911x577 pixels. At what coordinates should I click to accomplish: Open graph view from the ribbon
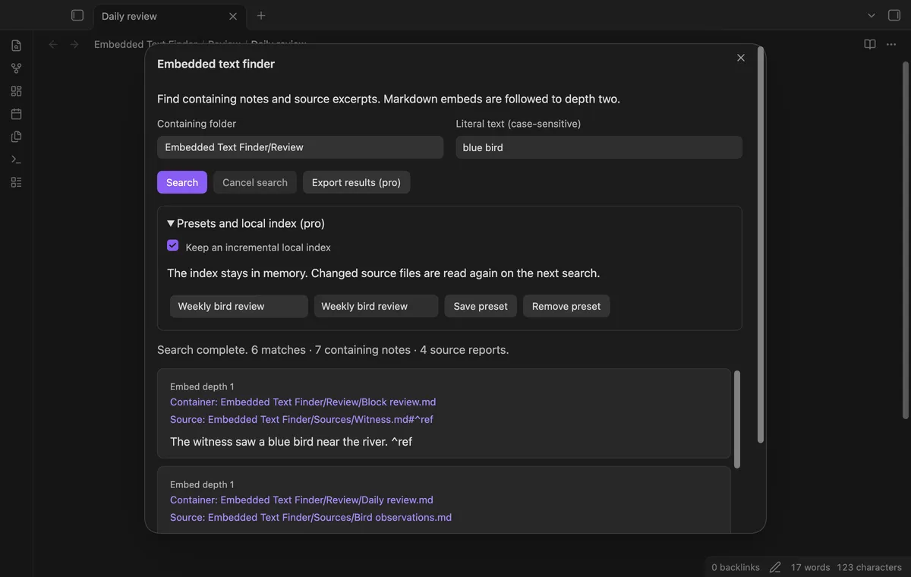tap(16, 68)
